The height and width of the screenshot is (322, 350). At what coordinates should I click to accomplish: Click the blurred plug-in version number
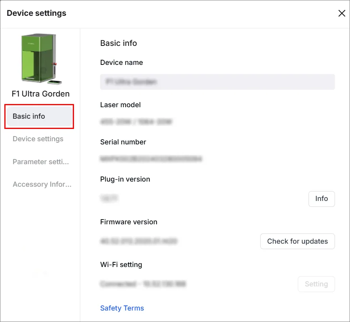(x=109, y=198)
